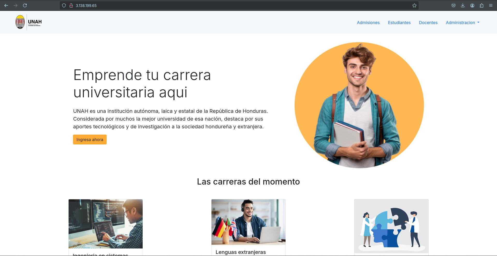Bookmark this page with the star icon
Viewport: 497px width, 256px height.
pyautogui.click(x=414, y=5)
